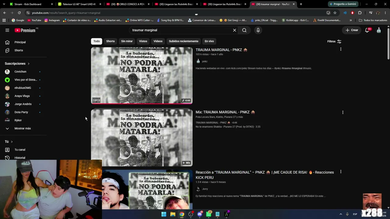Open Todos los marcadores folder
The width and height of the screenshot is (390, 219).
tap(373, 20)
